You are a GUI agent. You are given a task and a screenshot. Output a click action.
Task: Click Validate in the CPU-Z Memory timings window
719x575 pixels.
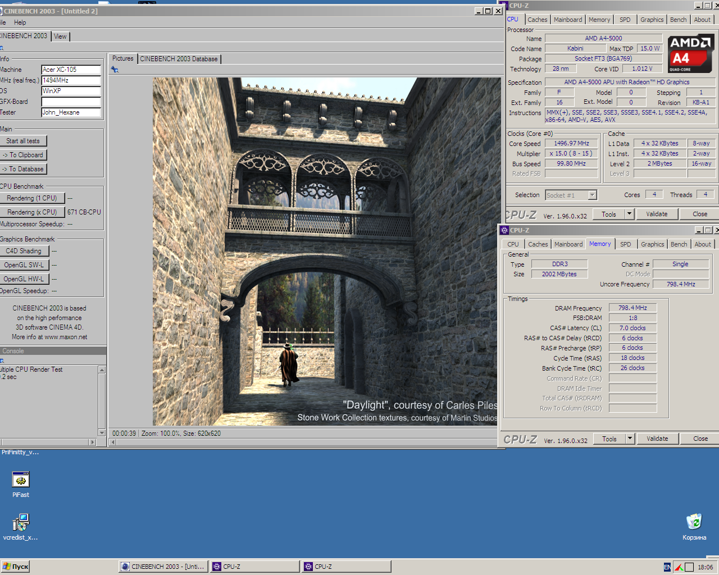pyautogui.click(x=657, y=439)
